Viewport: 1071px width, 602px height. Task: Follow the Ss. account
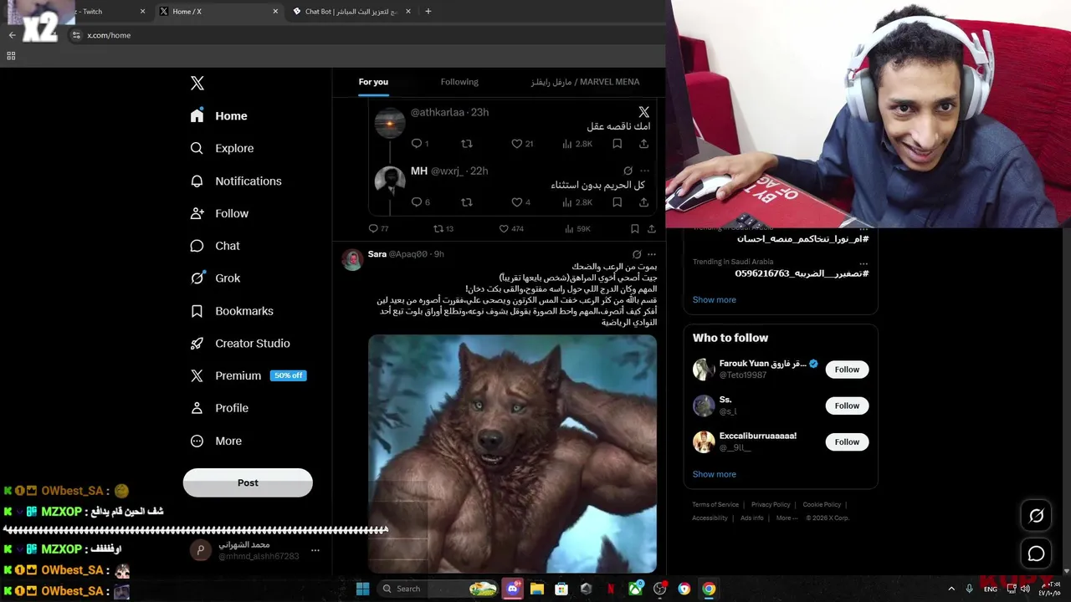[847, 406]
